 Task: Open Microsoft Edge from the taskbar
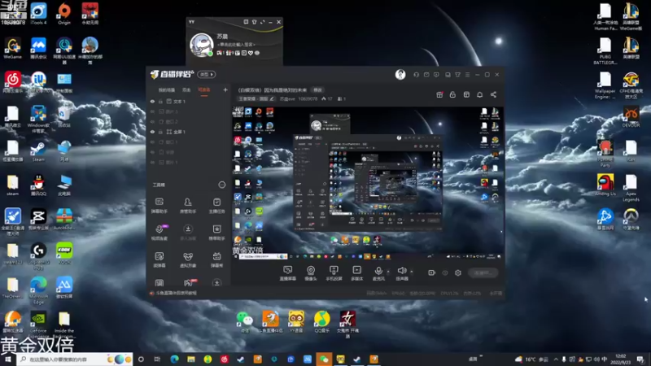174,359
